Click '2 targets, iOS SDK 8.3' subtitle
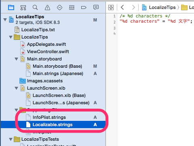 pos(38,22)
